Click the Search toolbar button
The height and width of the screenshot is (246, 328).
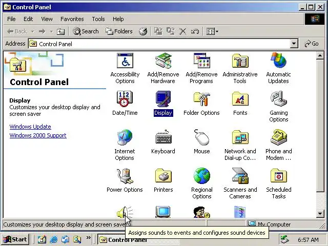(86, 31)
